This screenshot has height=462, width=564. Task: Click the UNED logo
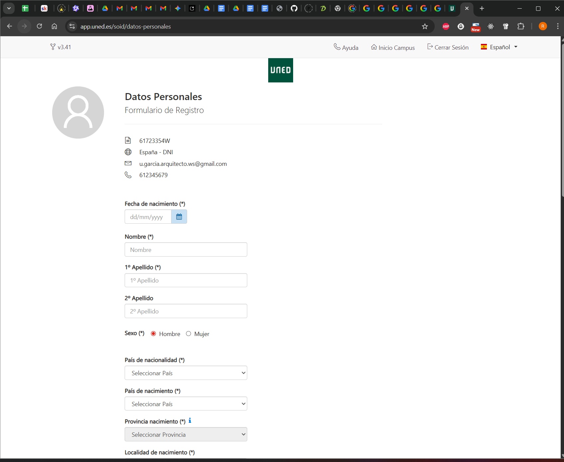click(x=281, y=70)
